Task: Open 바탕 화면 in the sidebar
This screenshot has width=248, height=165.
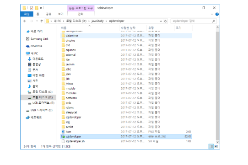Action: tap(36, 75)
